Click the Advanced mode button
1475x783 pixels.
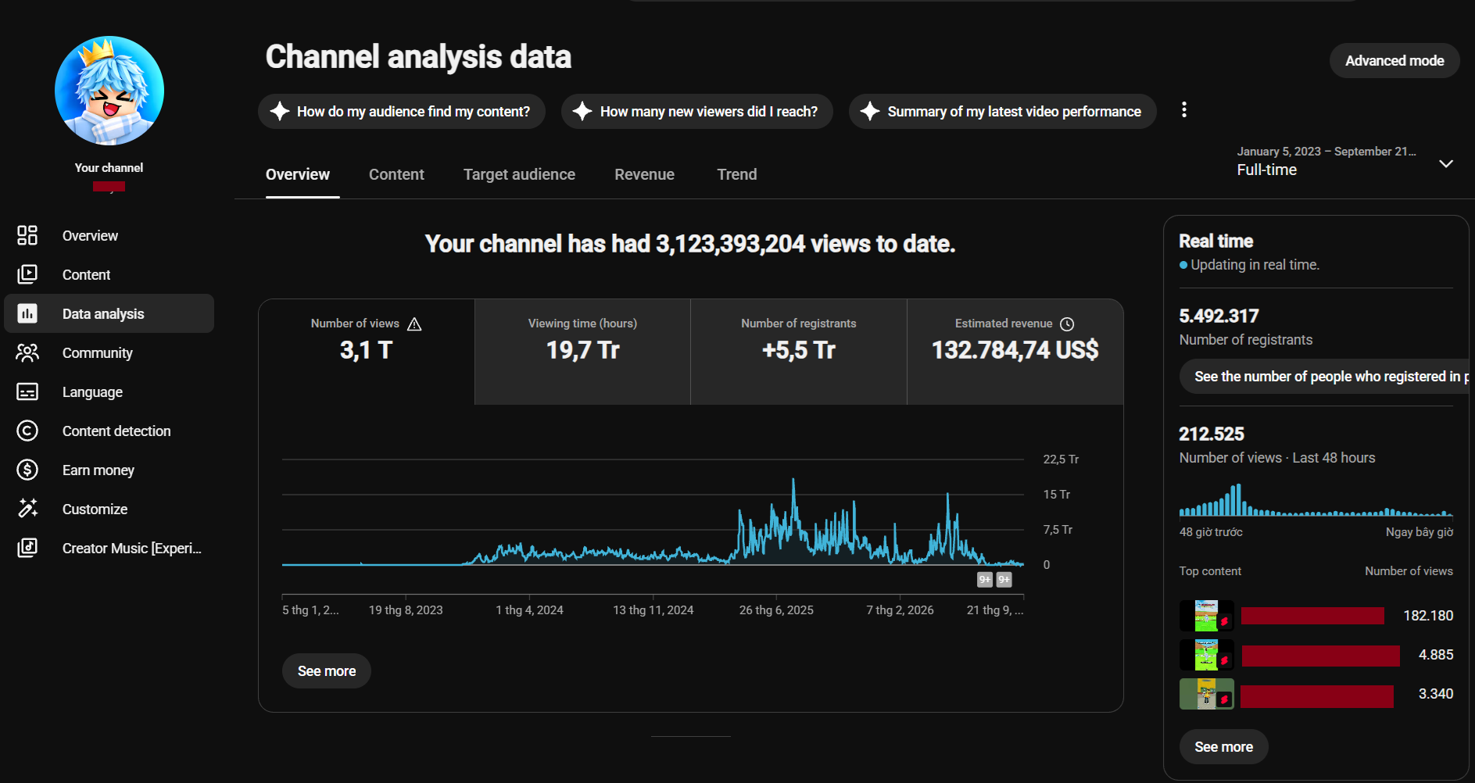[x=1394, y=60]
